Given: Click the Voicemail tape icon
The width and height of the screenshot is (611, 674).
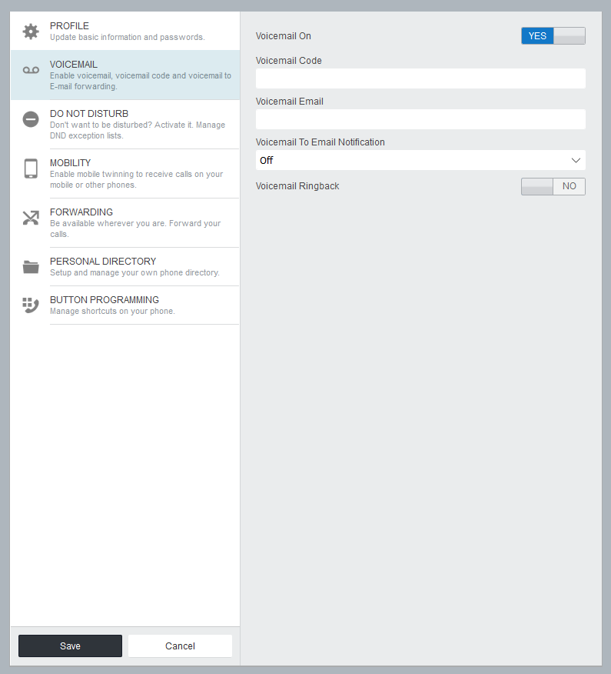Looking at the screenshot, I should coord(31,70).
